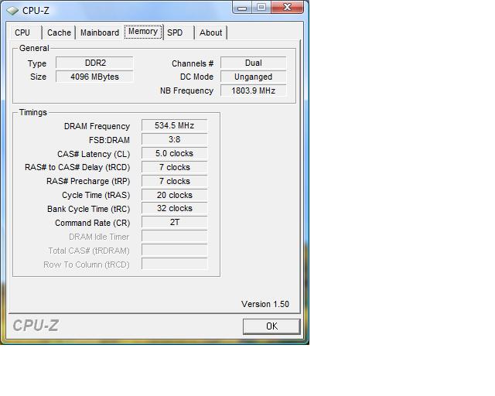Image resolution: width=495 pixels, height=396 pixels.
Task: Open the About tab
Action: pos(211,32)
